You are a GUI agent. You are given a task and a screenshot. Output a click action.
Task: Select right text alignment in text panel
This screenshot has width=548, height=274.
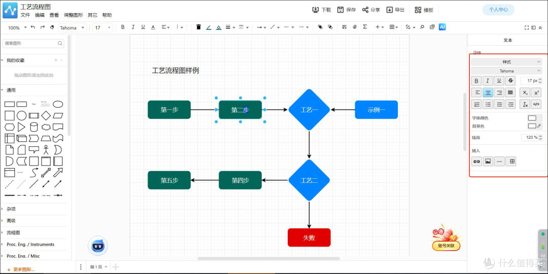click(x=499, y=93)
